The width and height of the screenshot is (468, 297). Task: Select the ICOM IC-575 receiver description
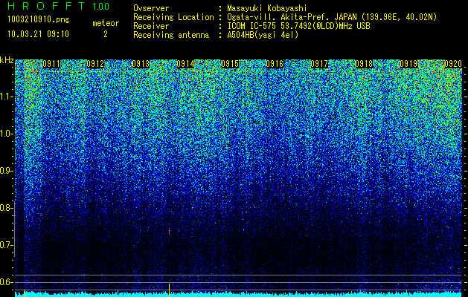[298, 26]
